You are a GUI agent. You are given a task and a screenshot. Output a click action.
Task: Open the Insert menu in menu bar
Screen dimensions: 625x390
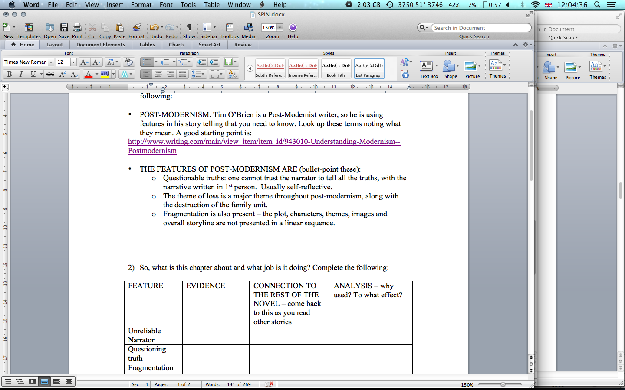pyautogui.click(x=115, y=5)
